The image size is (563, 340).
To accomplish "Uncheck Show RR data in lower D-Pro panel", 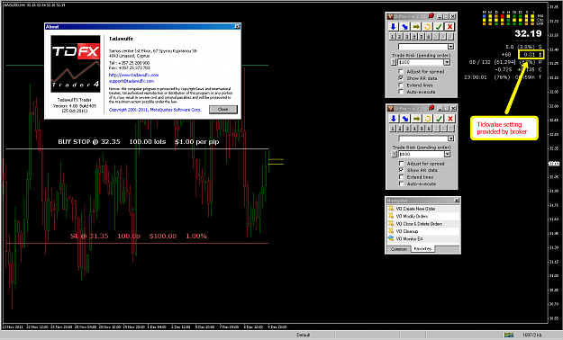I will point(402,170).
